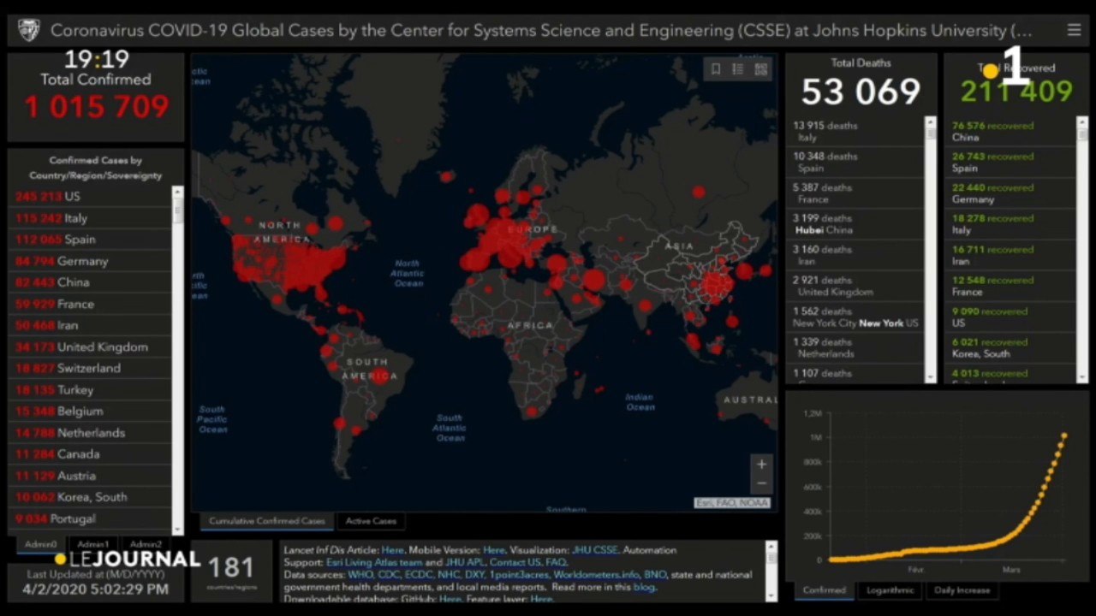The height and width of the screenshot is (616, 1096).
Task: Click the deaths list scroll-up arrow
Action: click(x=931, y=121)
